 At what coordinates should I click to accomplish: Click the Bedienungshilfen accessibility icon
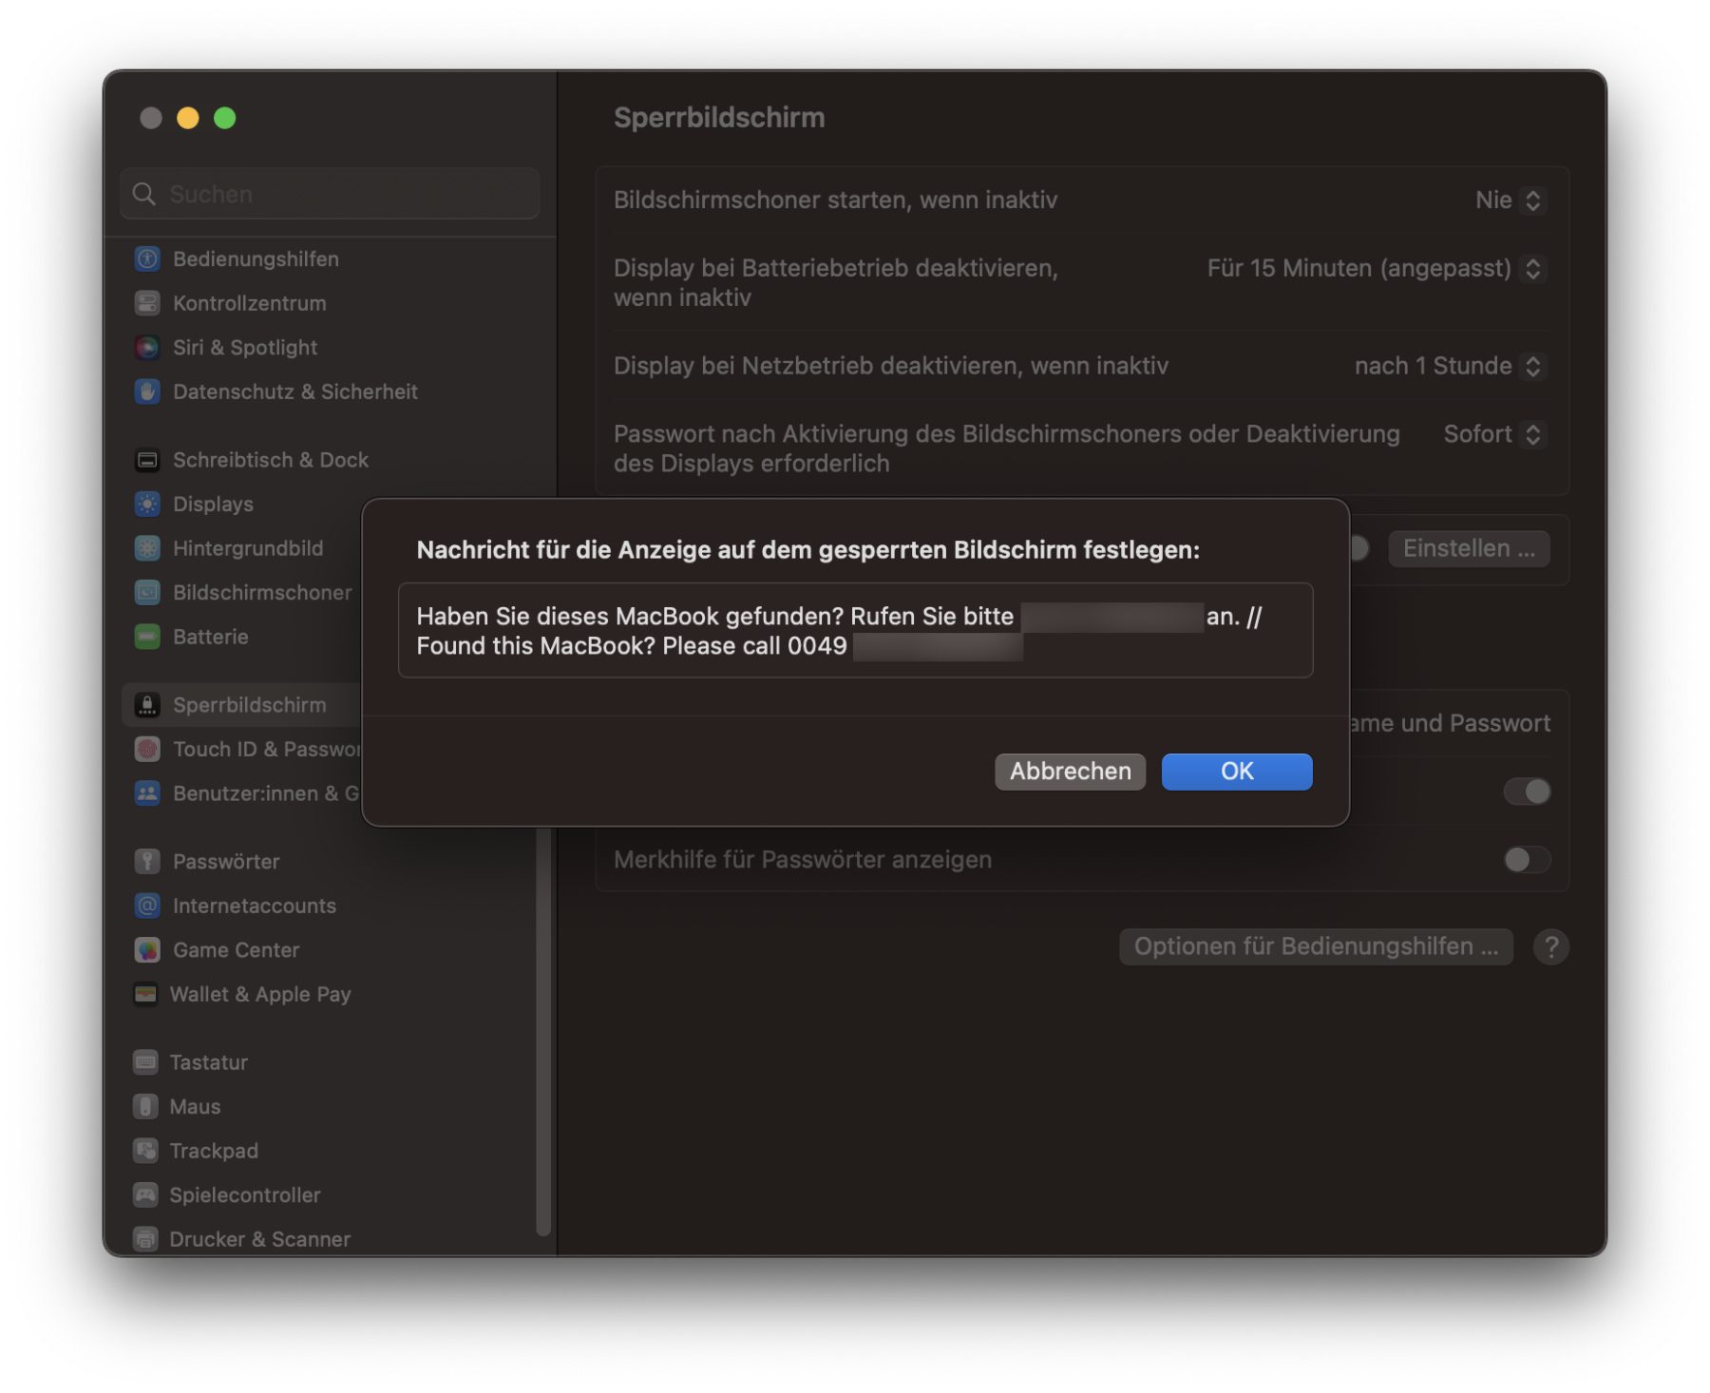click(x=147, y=258)
